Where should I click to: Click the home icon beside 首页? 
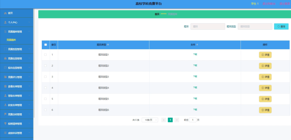point(5,13)
